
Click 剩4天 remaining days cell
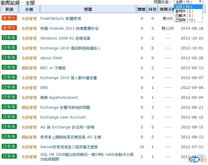168,19
